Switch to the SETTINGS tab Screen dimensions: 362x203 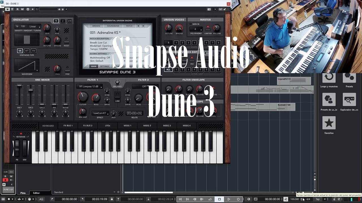(104, 66)
